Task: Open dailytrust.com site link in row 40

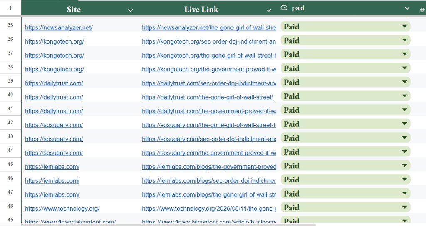Action: pyautogui.click(x=54, y=97)
